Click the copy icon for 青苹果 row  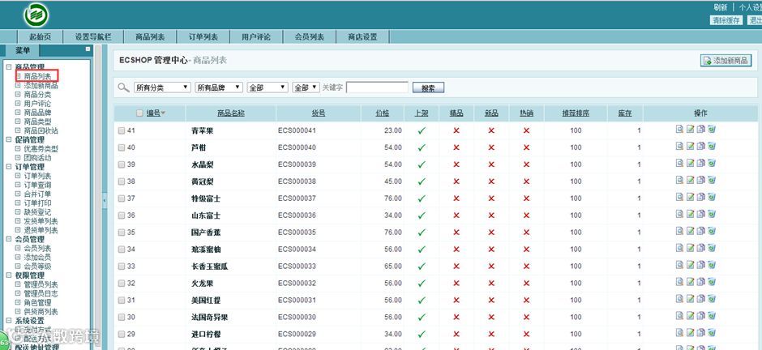coord(700,129)
